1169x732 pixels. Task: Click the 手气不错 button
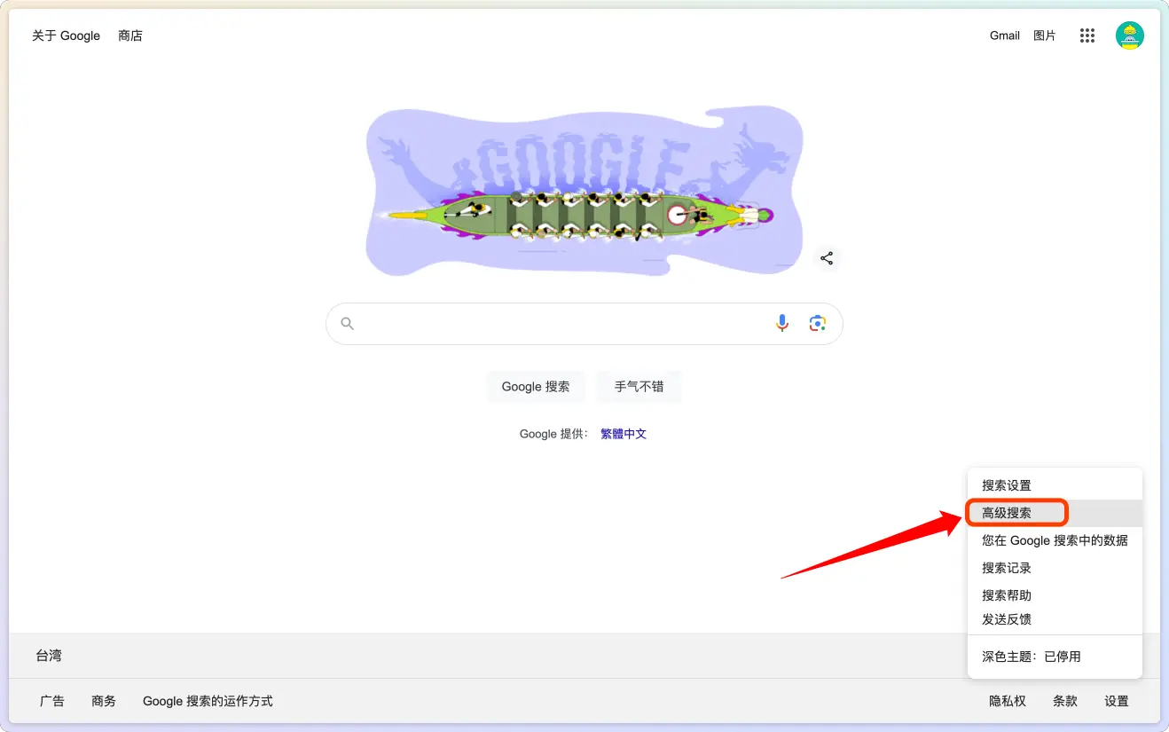coord(639,387)
